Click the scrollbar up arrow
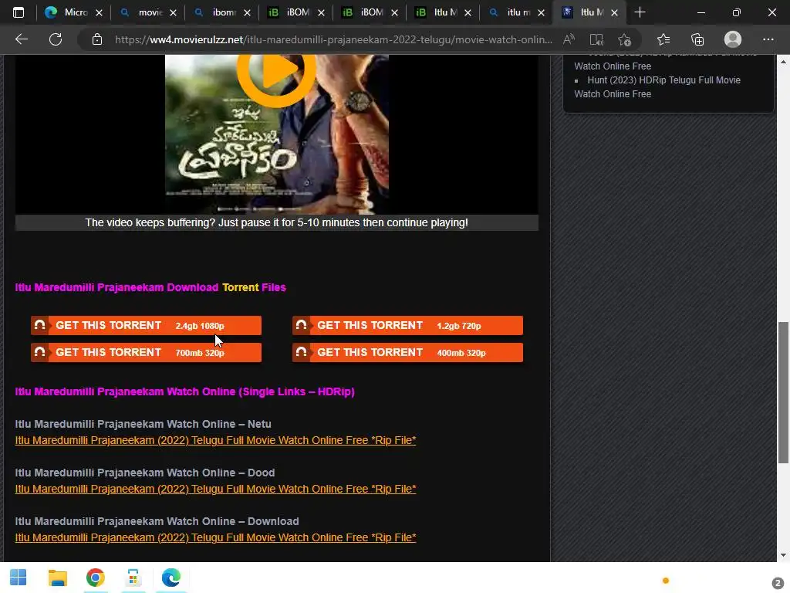The width and height of the screenshot is (790, 593). click(783, 62)
